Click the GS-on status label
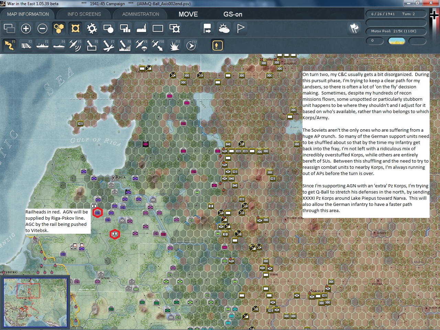The image size is (440, 330). (x=233, y=14)
